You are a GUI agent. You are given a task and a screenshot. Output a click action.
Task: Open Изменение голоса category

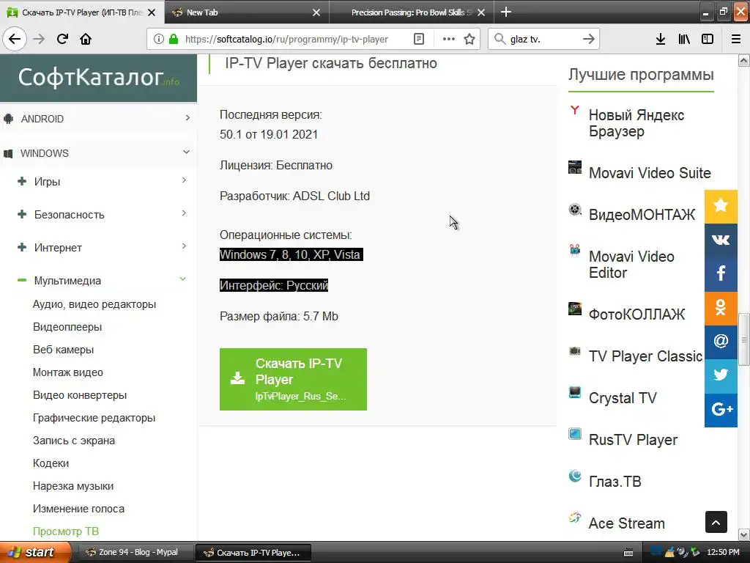(x=78, y=509)
